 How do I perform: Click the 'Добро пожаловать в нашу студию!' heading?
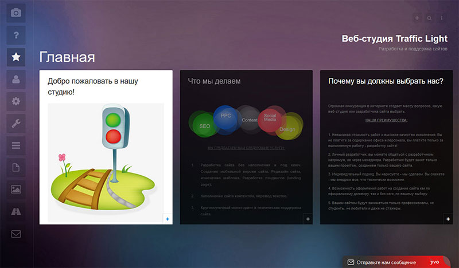pos(93,86)
